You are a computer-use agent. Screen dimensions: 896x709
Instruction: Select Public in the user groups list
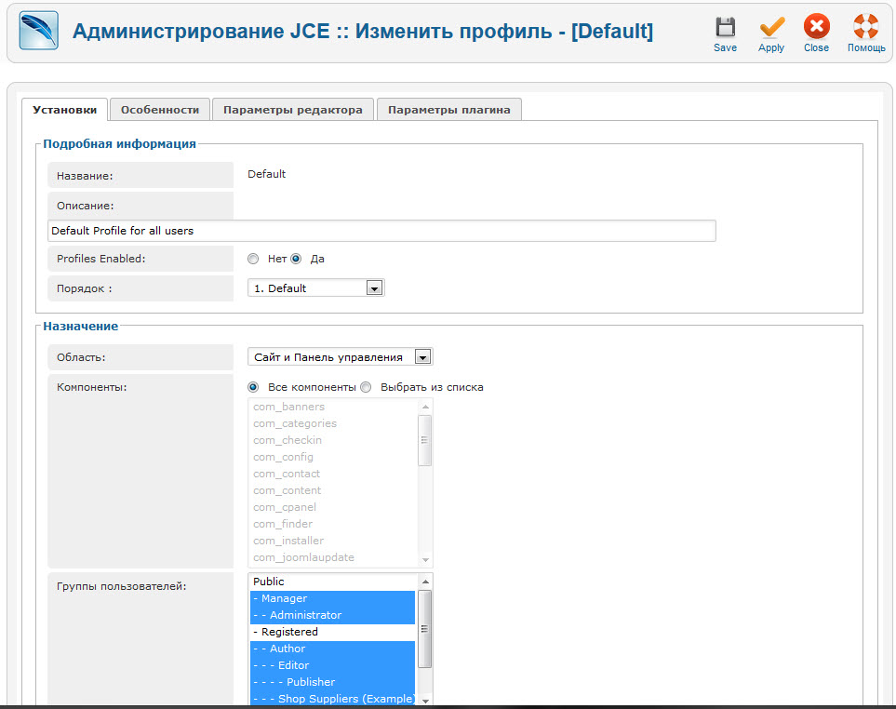pos(332,582)
